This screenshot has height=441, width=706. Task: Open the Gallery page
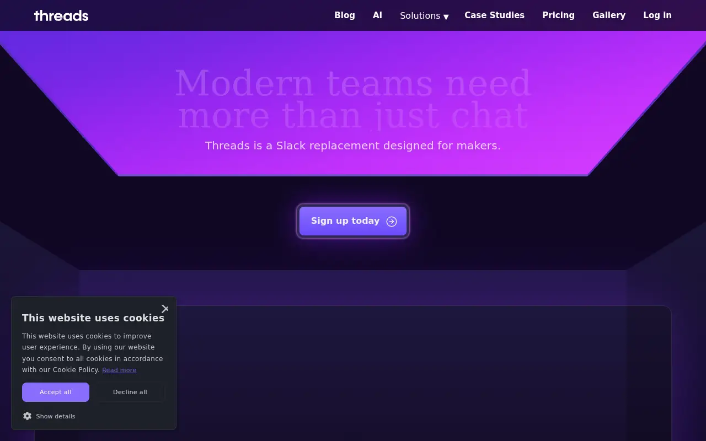(609, 15)
